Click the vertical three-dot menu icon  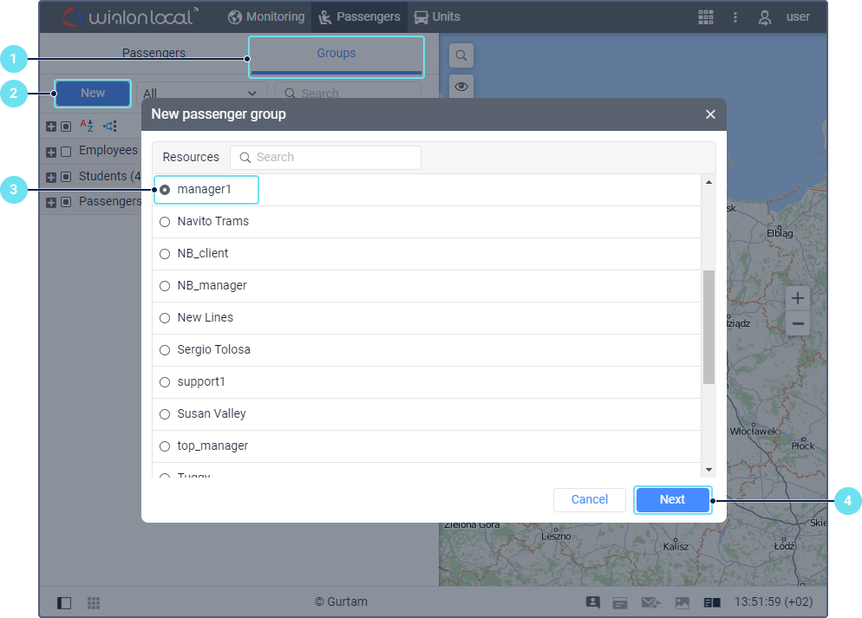735,17
